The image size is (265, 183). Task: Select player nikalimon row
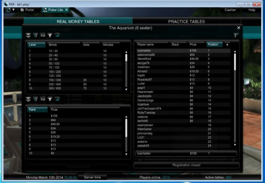click(x=183, y=67)
